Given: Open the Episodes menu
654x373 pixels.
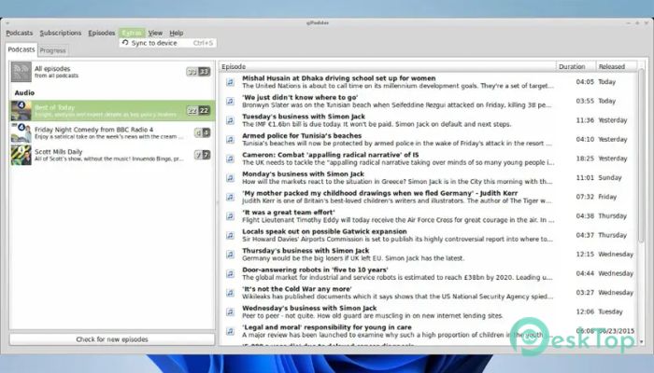Looking at the screenshot, I should point(101,33).
